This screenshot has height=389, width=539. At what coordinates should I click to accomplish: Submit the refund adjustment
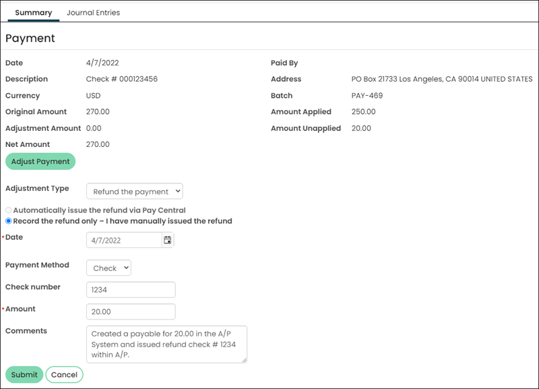24,375
